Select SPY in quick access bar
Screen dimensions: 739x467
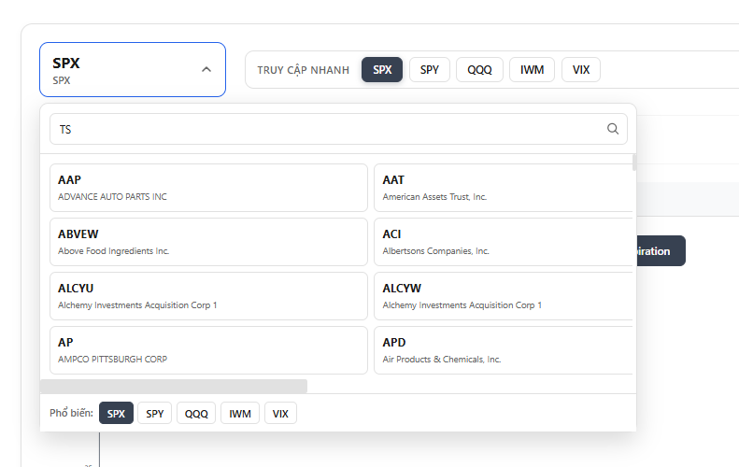tap(430, 70)
